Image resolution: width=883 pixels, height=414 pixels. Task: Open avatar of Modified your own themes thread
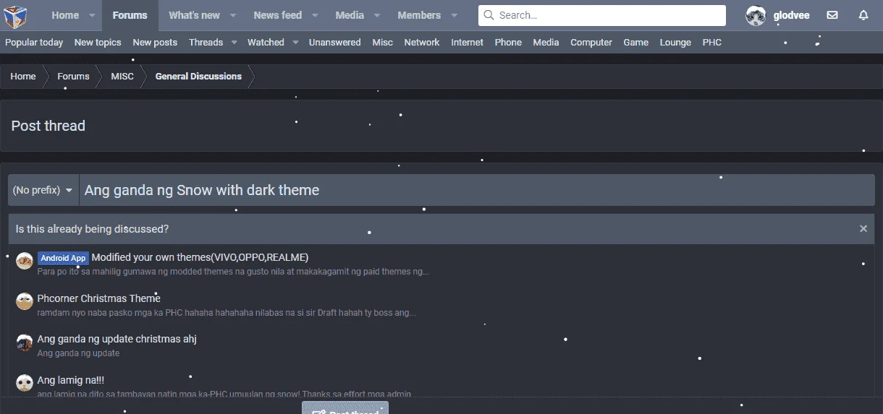point(25,261)
